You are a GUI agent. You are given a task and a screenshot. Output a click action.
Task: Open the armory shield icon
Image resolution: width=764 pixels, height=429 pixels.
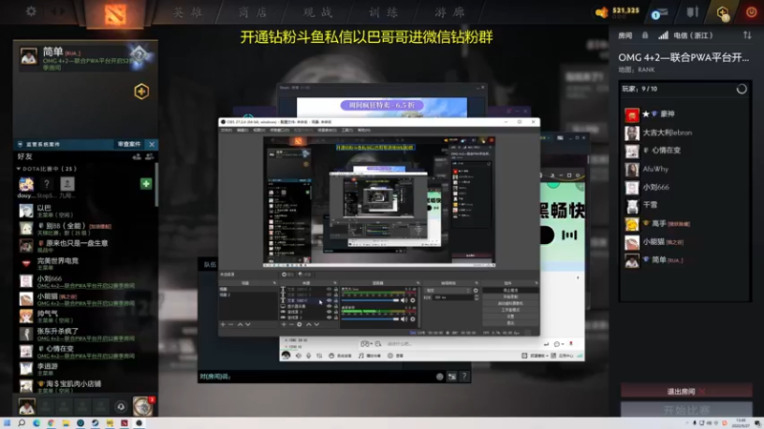(692, 12)
